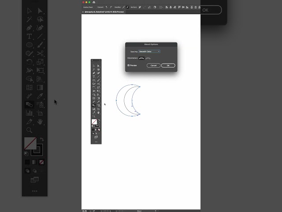Click the Stroke swatch in the small Tools panel
This screenshot has width=282, height=212.
click(x=98, y=125)
